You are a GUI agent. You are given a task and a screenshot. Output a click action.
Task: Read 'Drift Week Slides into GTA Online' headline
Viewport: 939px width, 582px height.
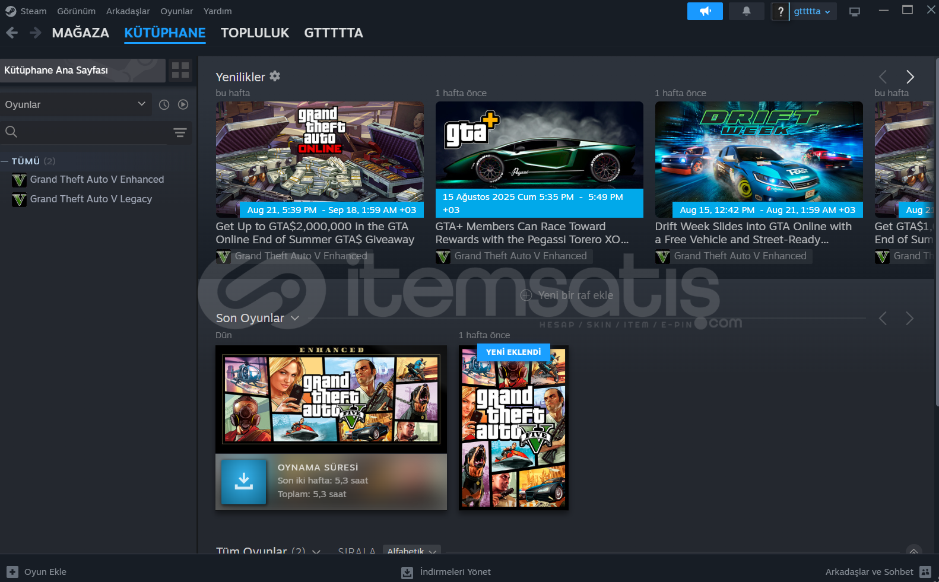pos(753,233)
